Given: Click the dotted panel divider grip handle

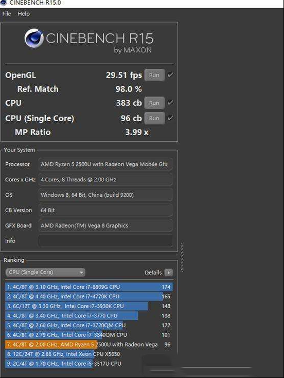Looking at the screenshot, I should click(182, 257).
